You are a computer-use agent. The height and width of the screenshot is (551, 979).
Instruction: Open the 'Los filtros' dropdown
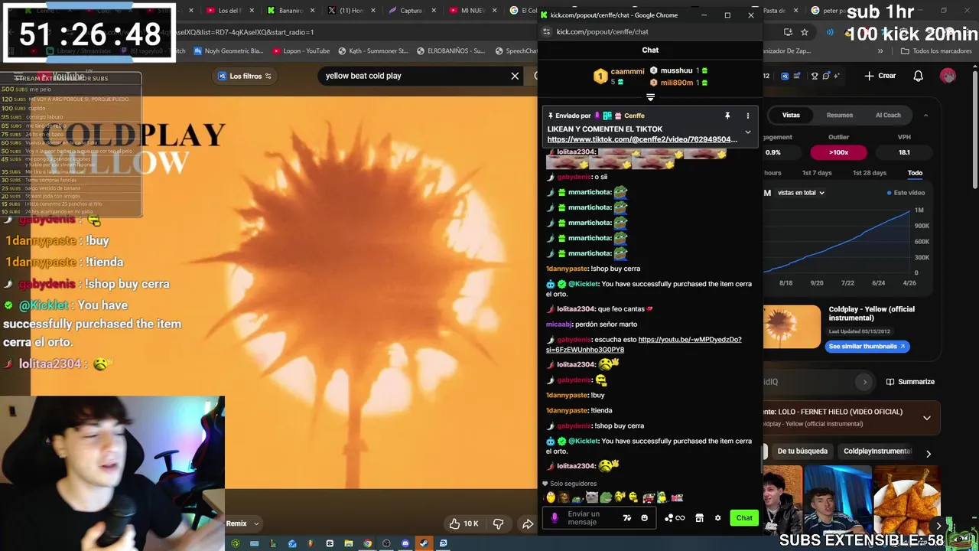(x=246, y=76)
